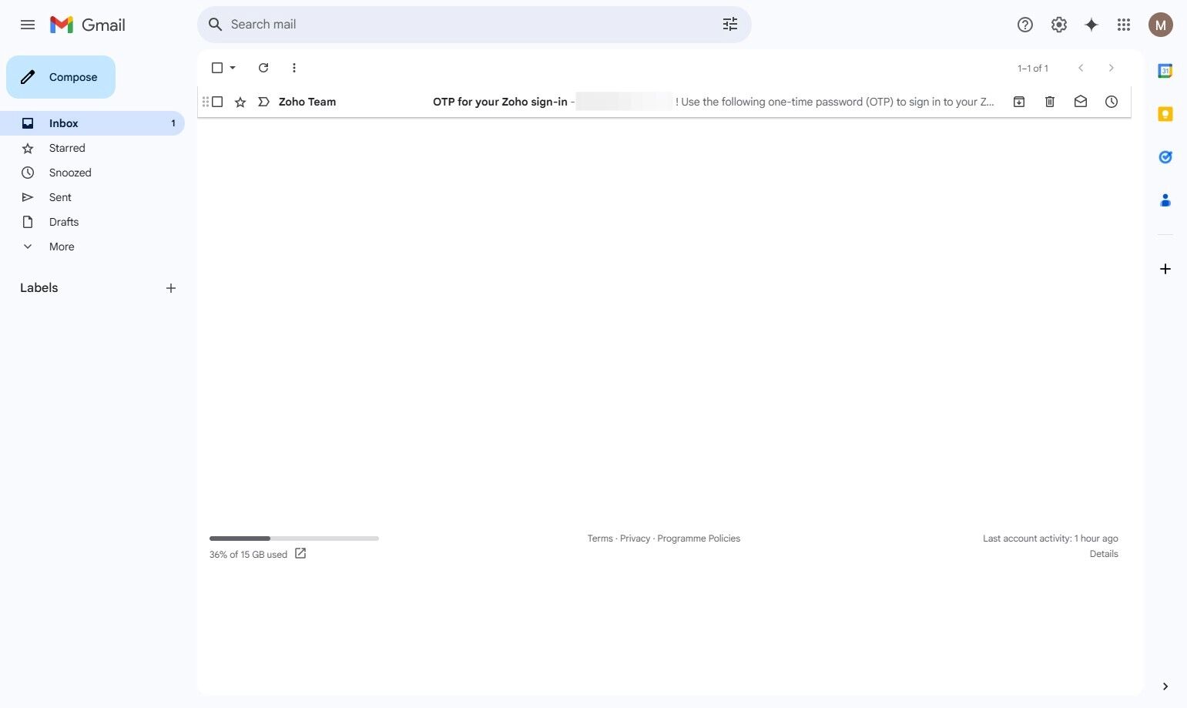Open account activity Details link
Viewport: 1187px width, 708px height.
point(1104,554)
